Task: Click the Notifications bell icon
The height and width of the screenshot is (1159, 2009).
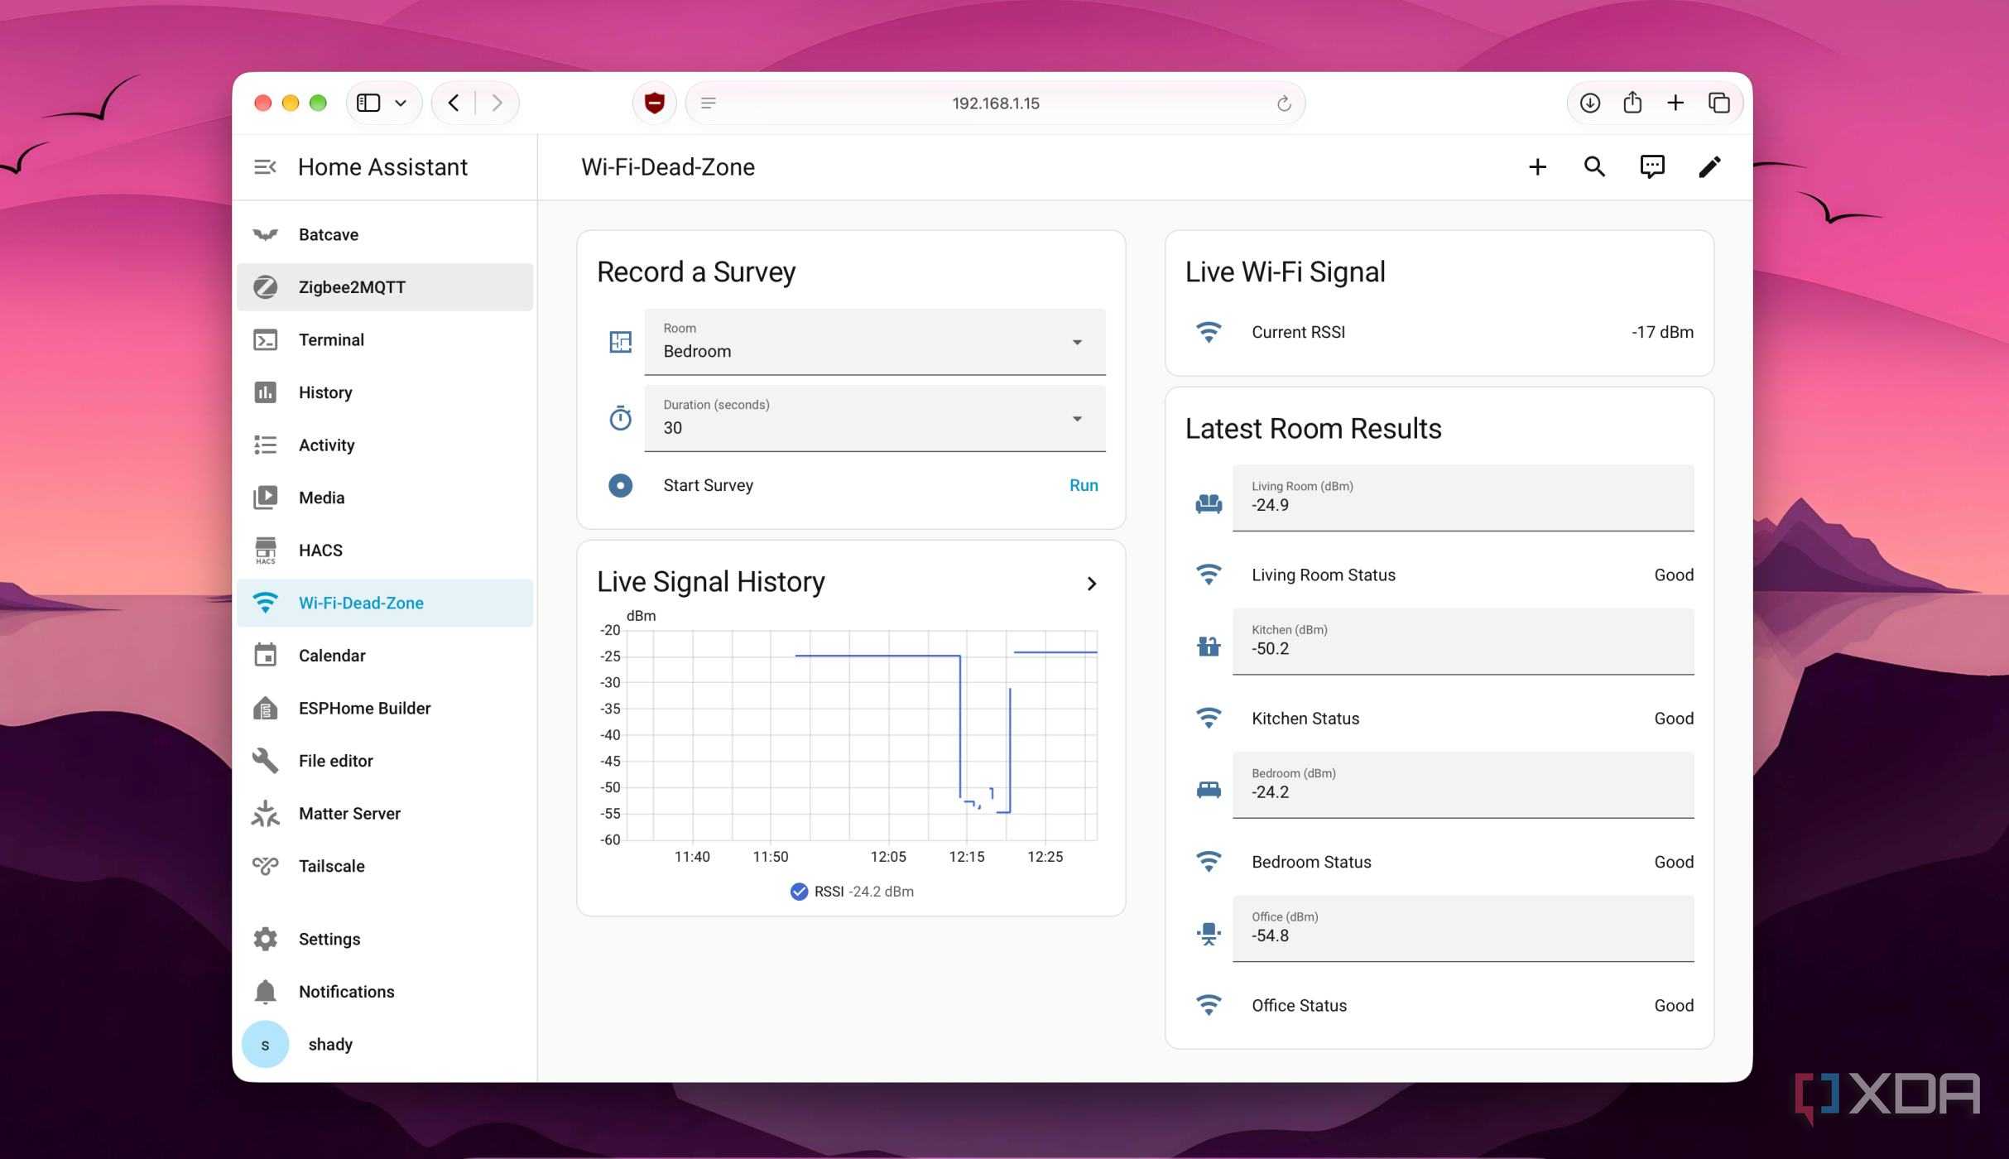Action: pos(265,992)
